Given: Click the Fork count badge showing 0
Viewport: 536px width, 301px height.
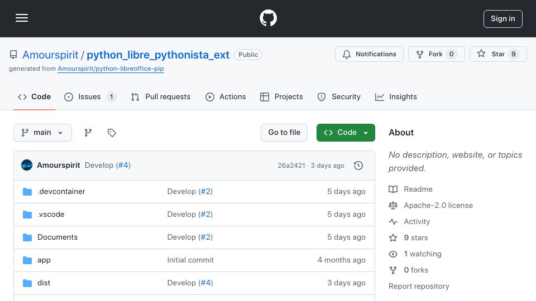Looking at the screenshot, I should click(451, 54).
